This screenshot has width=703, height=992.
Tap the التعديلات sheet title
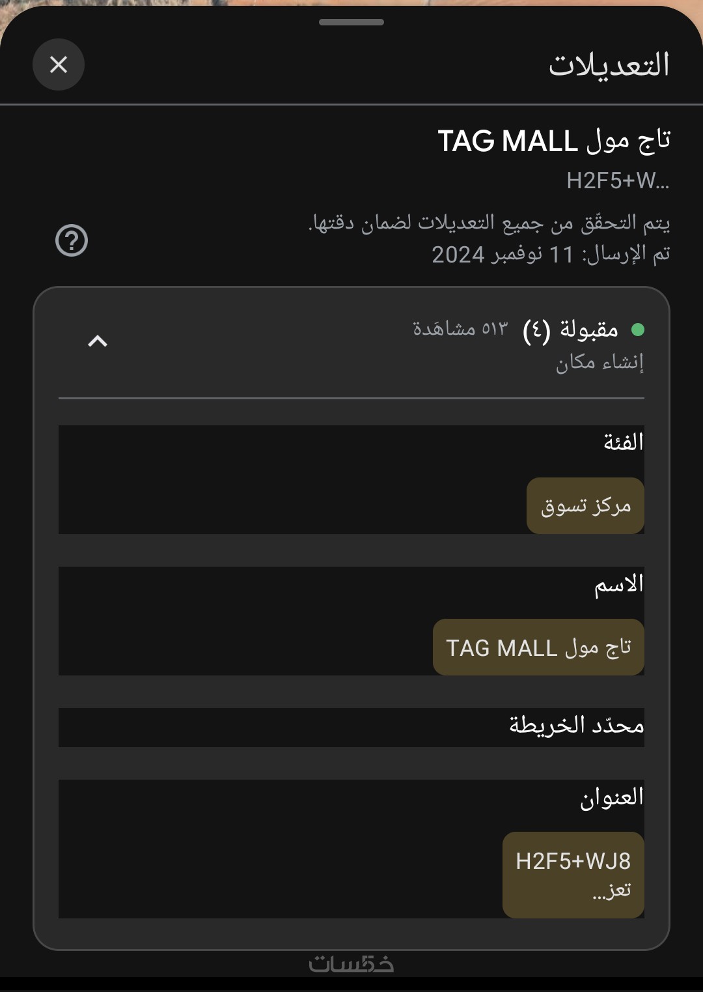pos(609,65)
